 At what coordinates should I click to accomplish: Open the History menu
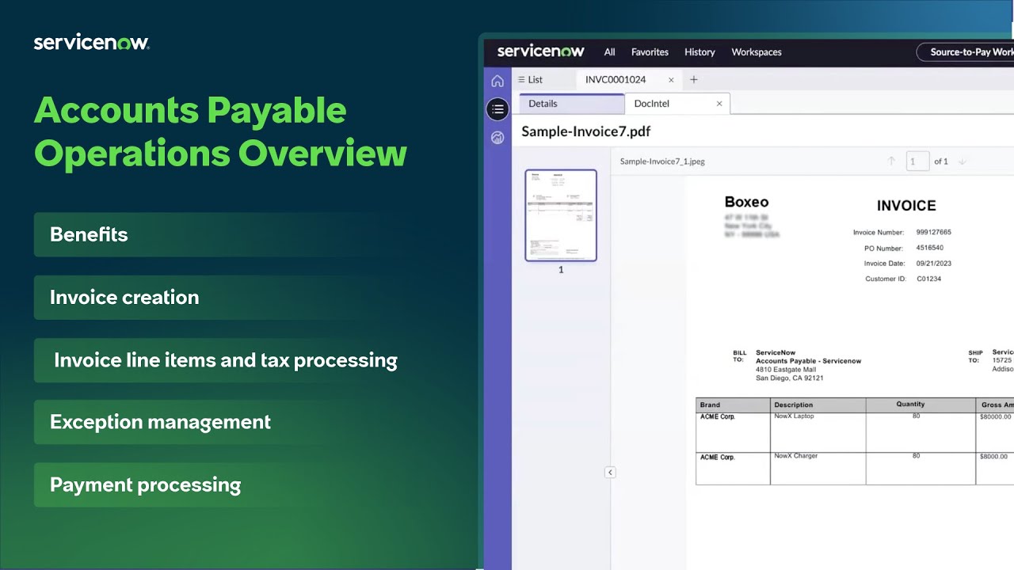[x=700, y=52]
